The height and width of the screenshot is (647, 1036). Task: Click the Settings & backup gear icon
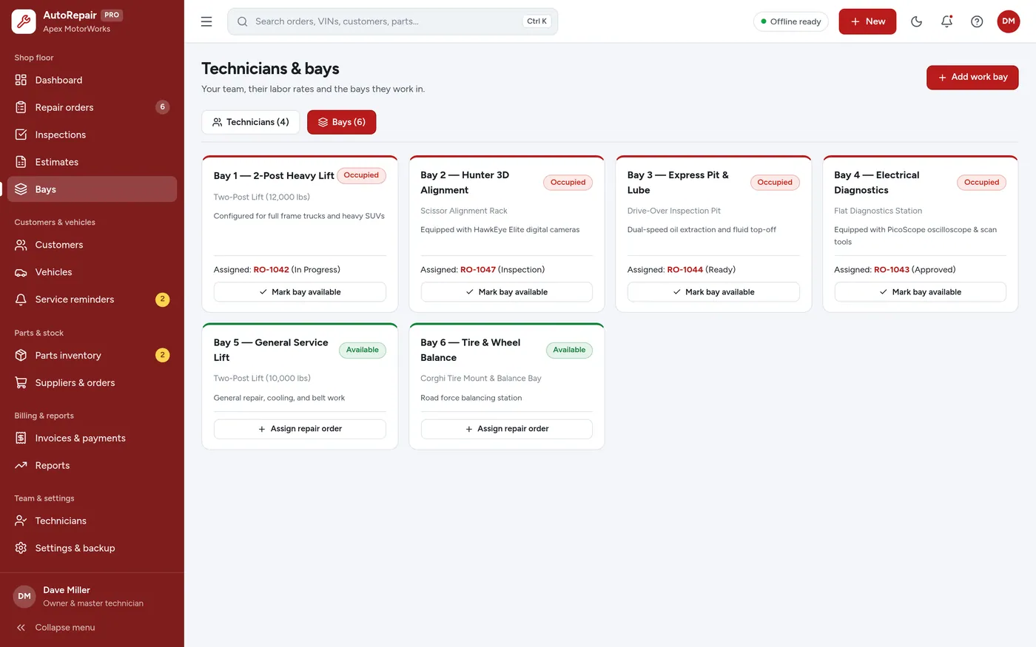tap(21, 549)
